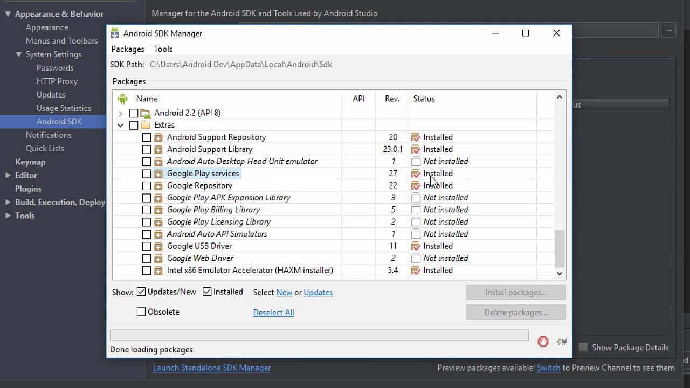
Task: Click package icon for Google Play services
Action: click(x=158, y=174)
